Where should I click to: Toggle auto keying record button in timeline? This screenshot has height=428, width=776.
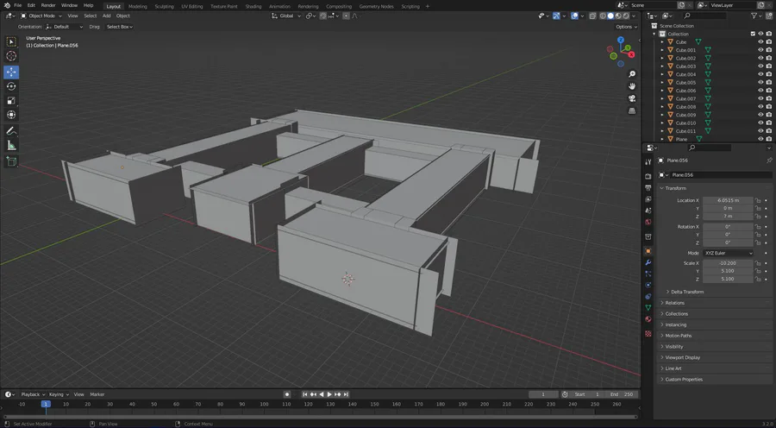click(287, 394)
